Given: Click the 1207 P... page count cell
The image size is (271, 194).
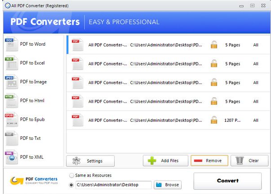Looking at the screenshot, I should click(232, 120).
